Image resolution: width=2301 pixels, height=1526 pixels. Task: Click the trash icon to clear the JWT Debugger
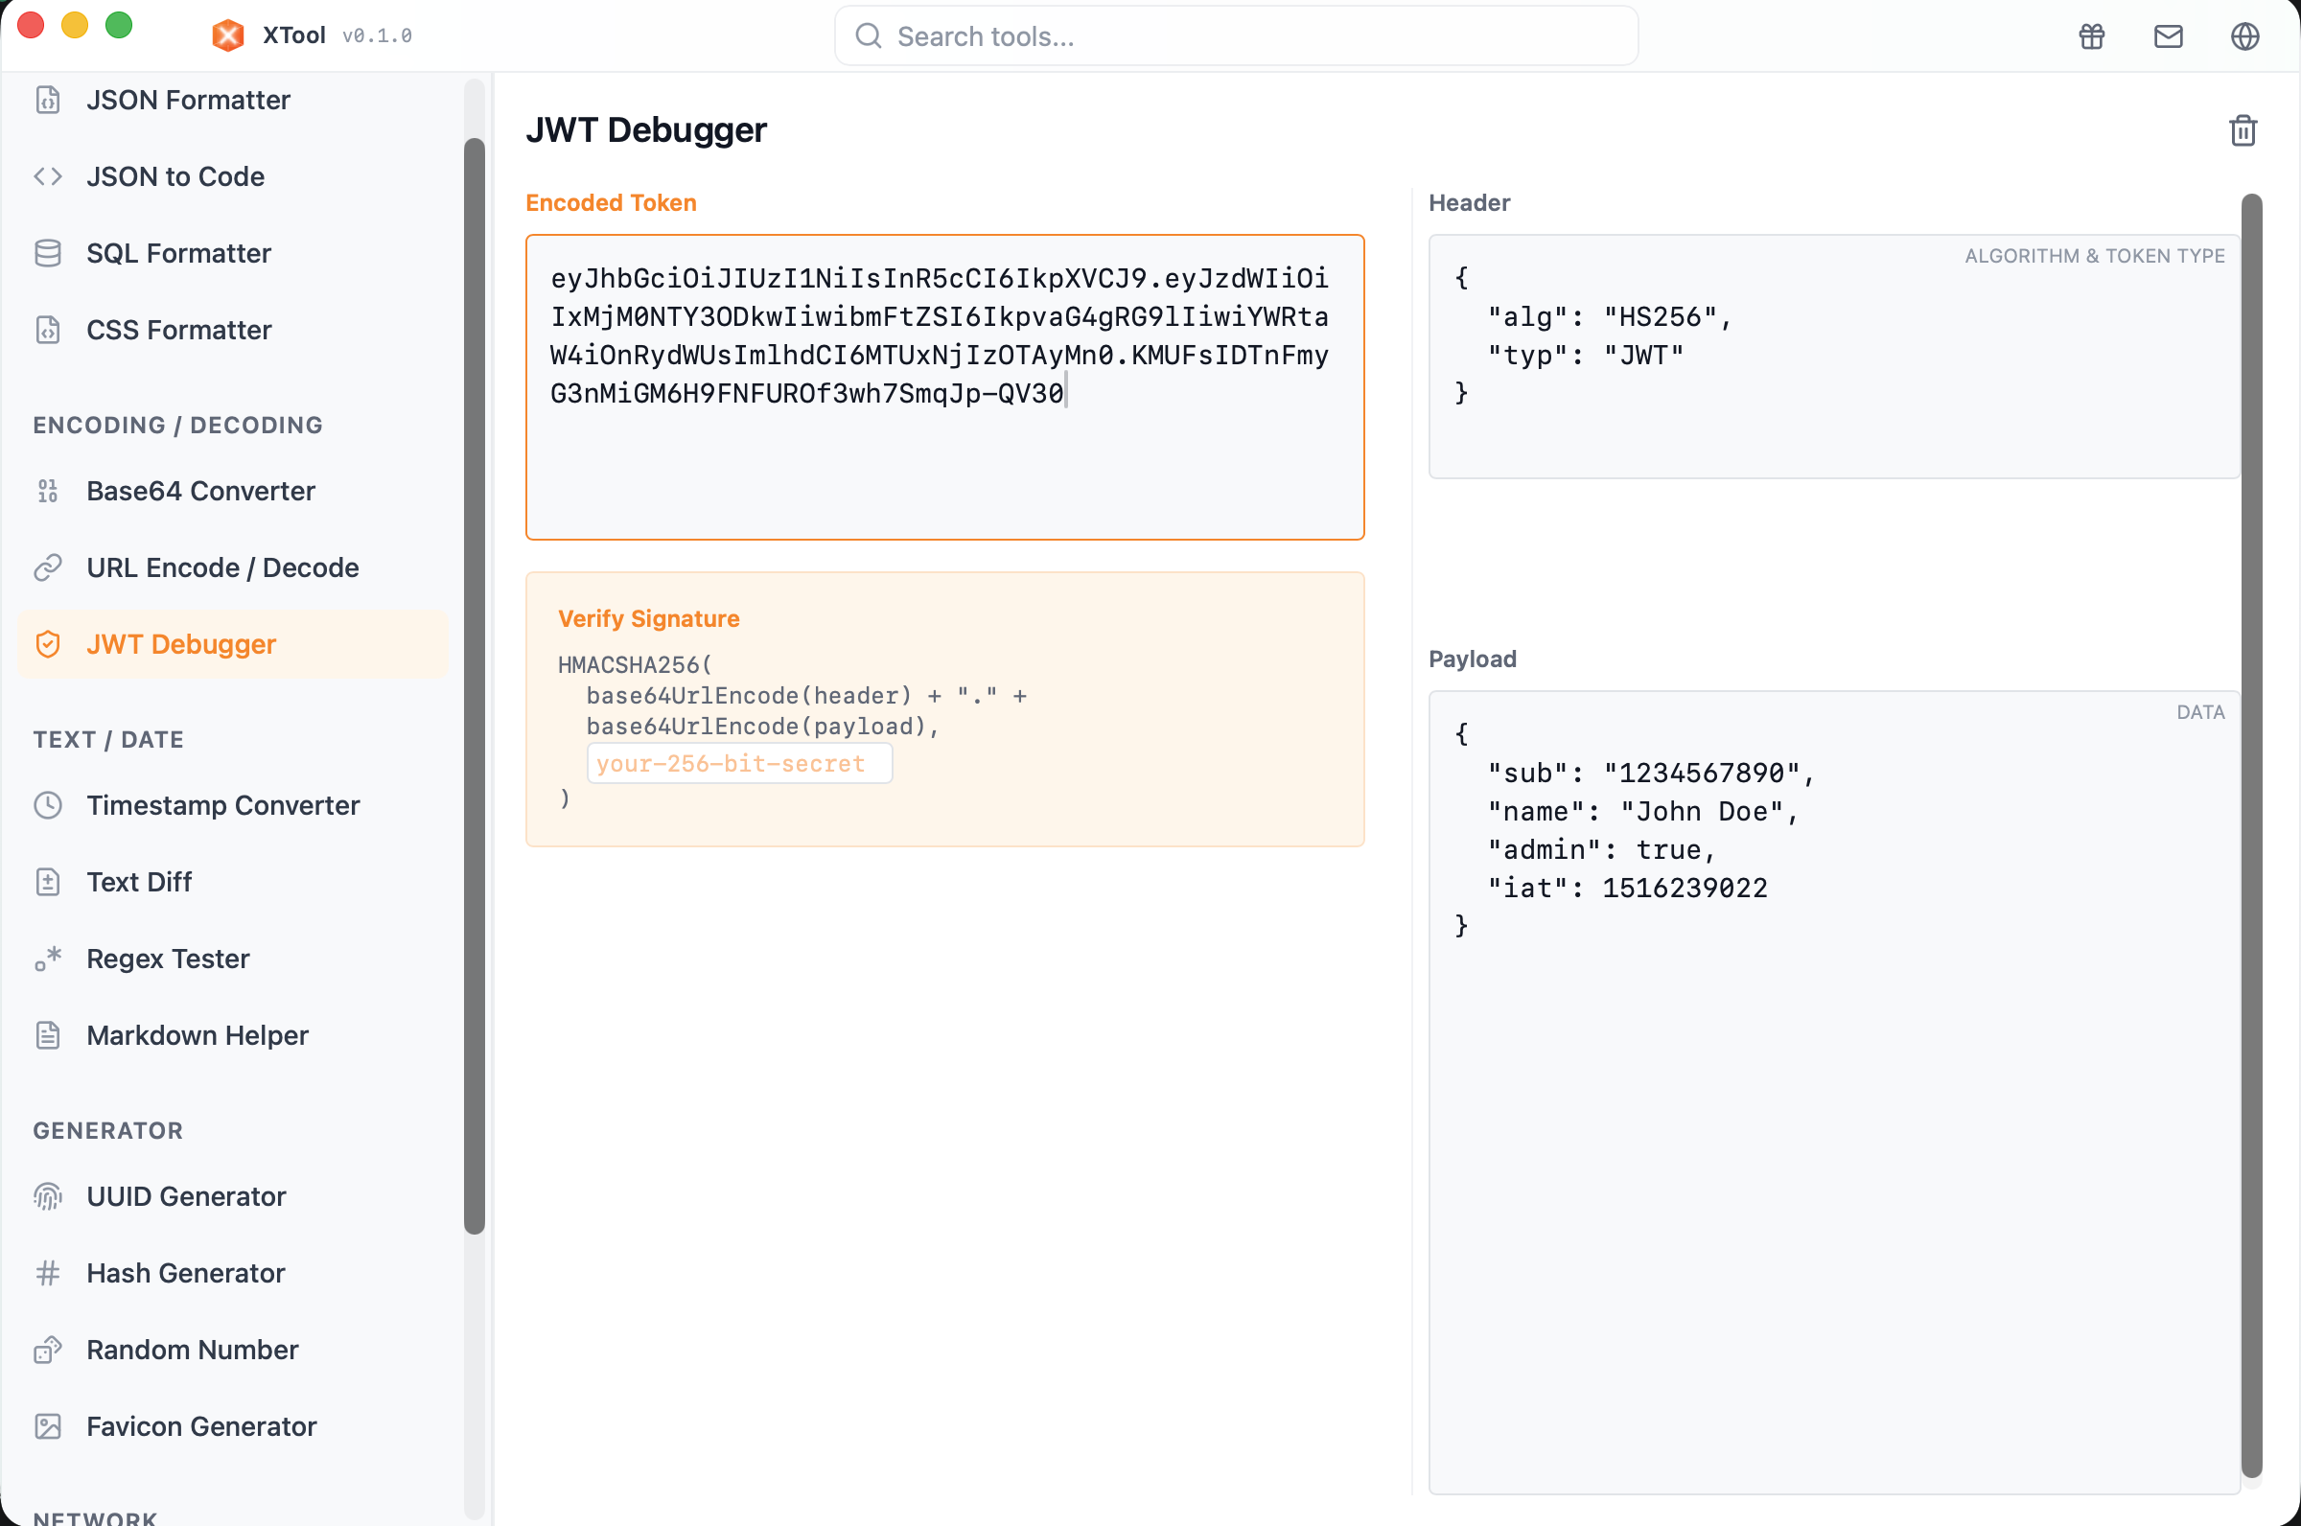2243,130
